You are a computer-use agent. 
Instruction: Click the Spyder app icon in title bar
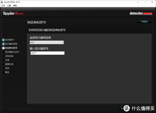tap(2, 2)
